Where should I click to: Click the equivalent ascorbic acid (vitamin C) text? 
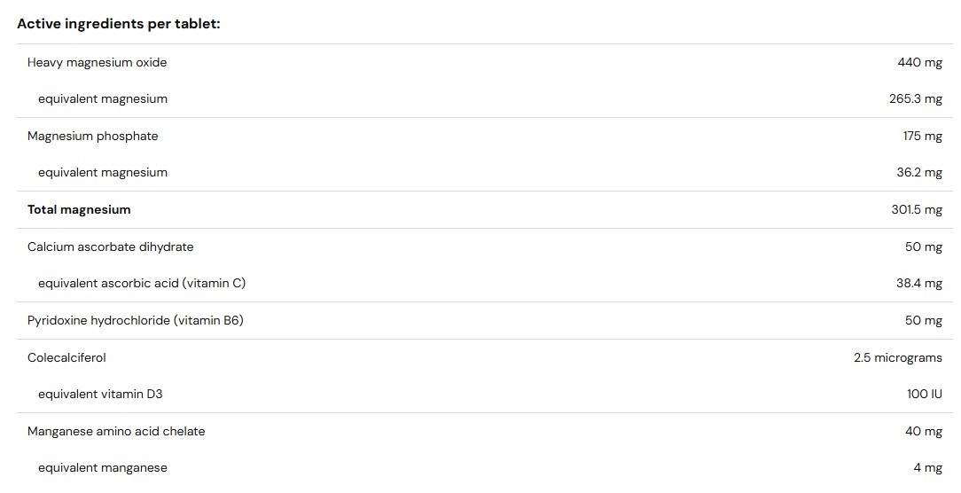[x=142, y=284]
